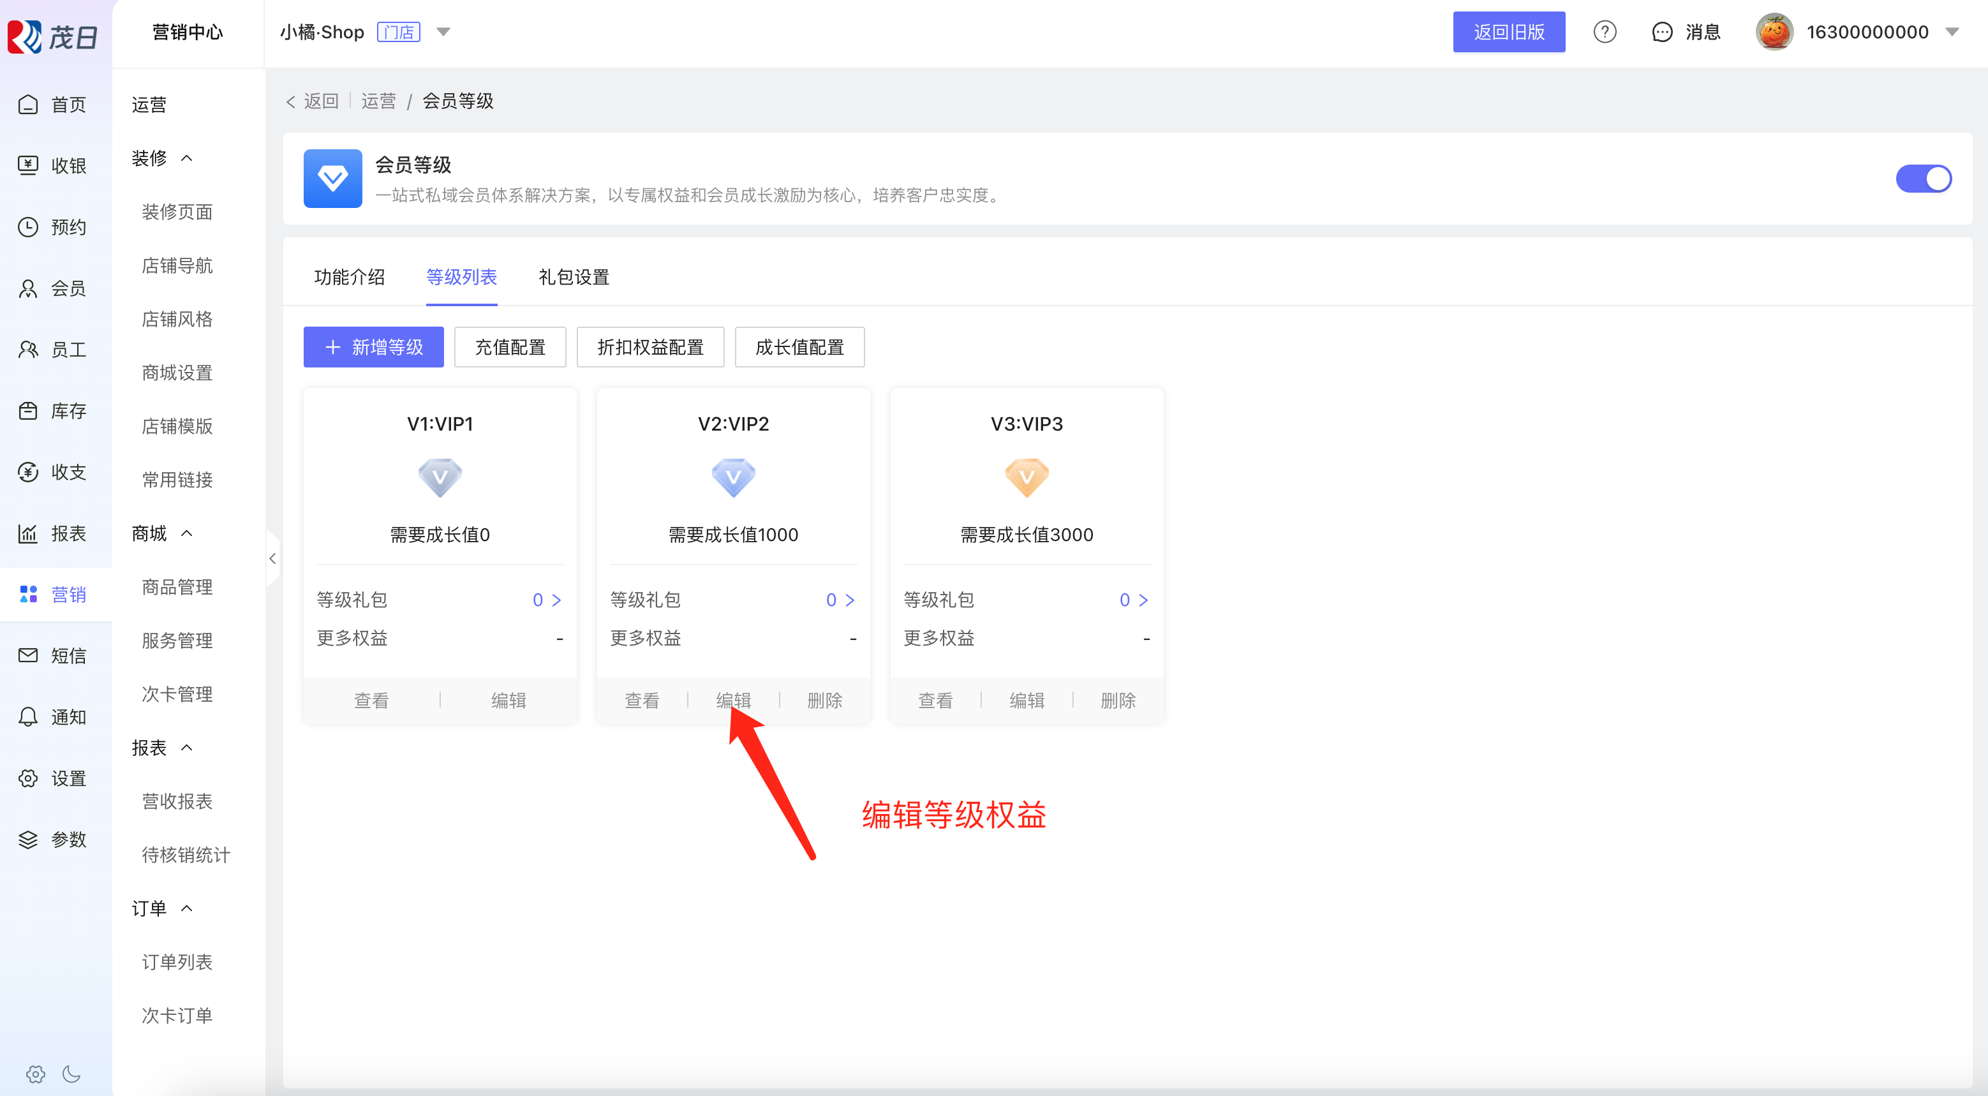Open the 小橘·Shop store dropdown
1988x1096 pixels.
(x=443, y=32)
